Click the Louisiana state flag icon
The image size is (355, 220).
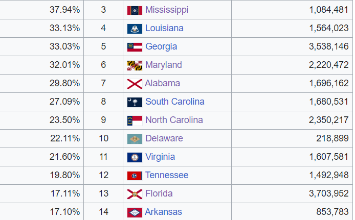coord(135,29)
